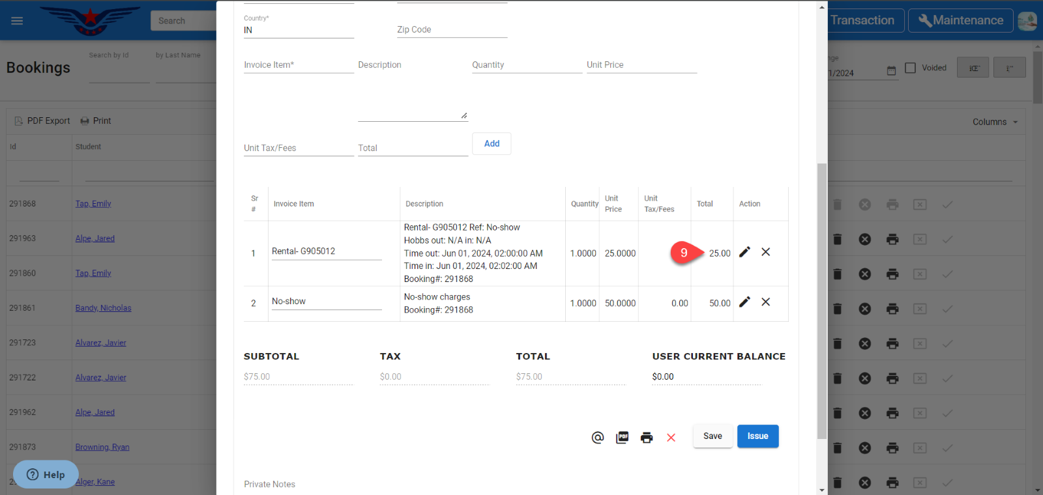The height and width of the screenshot is (495, 1043).
Task: Delete the Rental- G905012 line item
Action: point(766,252)
